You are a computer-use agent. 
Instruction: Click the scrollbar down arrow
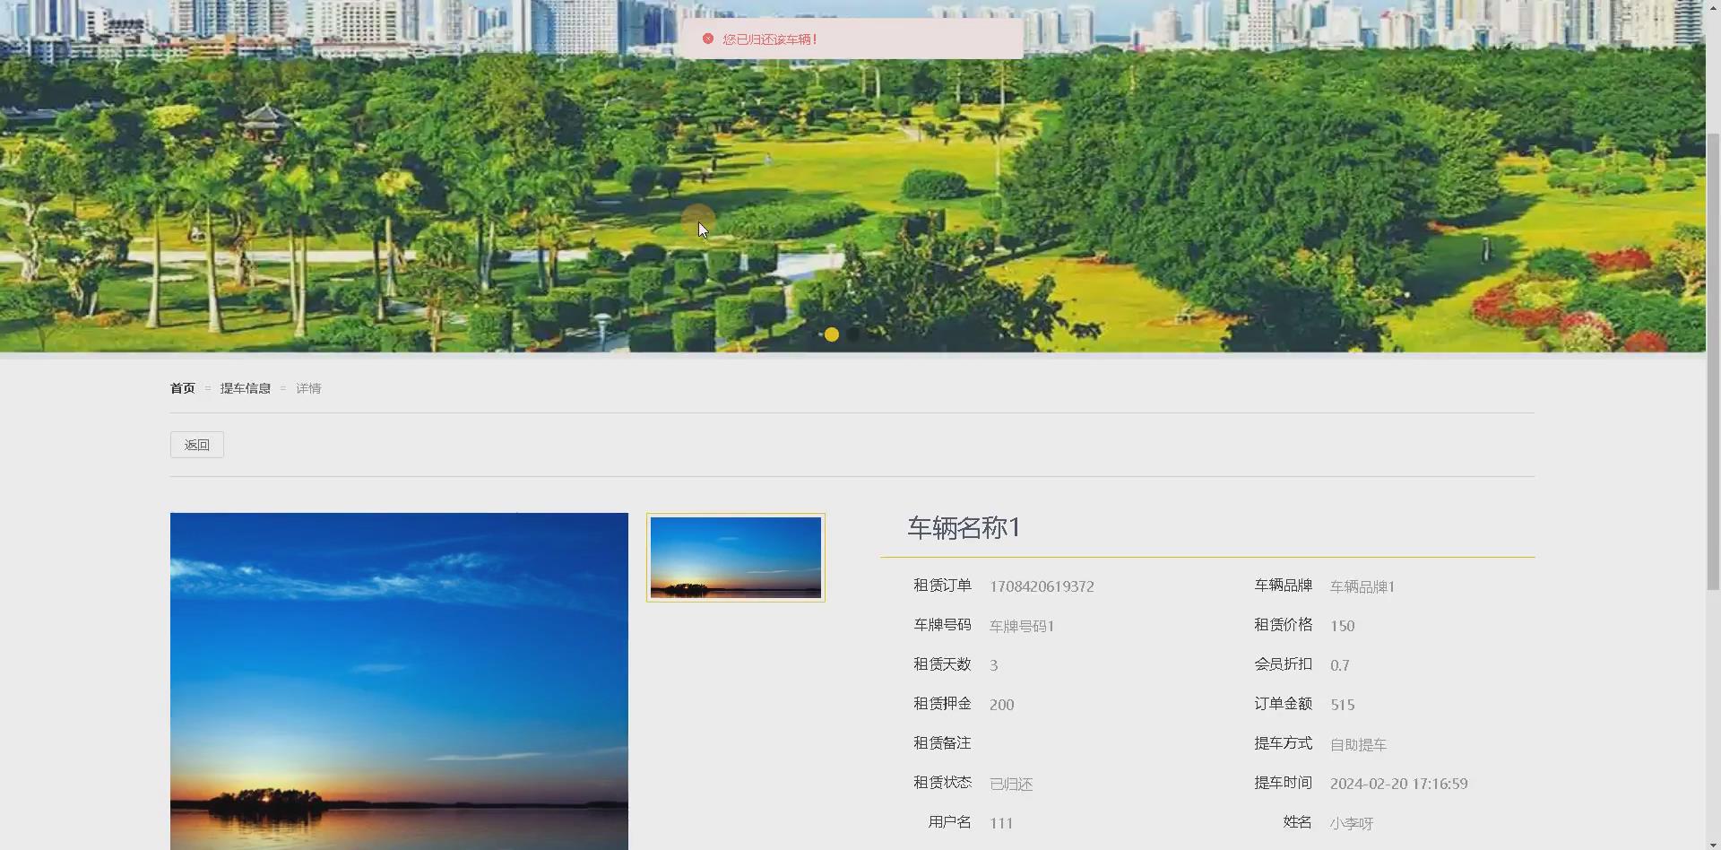1713,843
